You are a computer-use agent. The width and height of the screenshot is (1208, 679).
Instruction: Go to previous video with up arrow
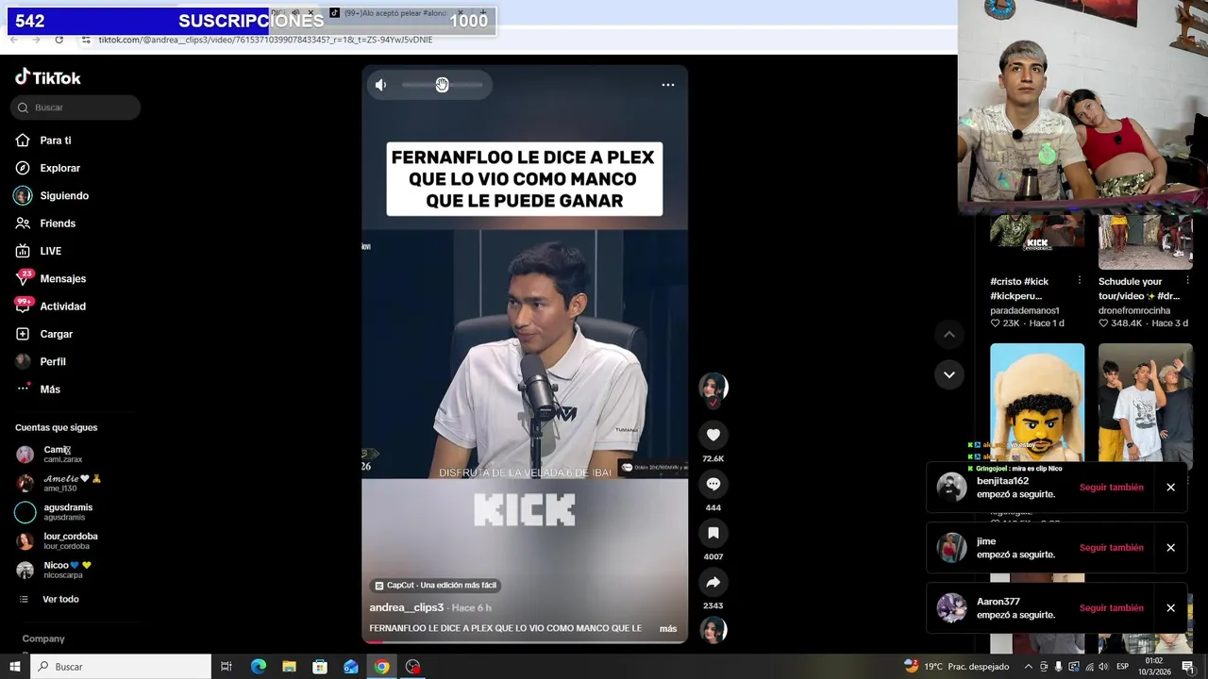[949, 335]
